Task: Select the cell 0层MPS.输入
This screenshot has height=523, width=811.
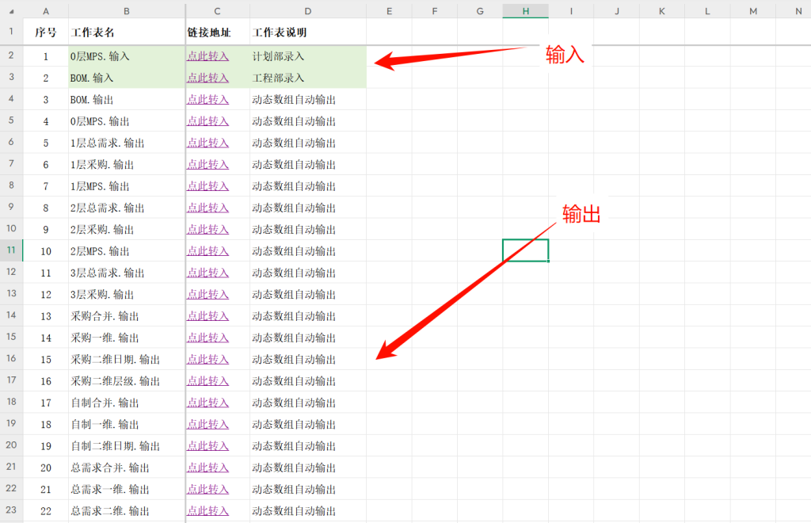Action: [x=127, y=56]
